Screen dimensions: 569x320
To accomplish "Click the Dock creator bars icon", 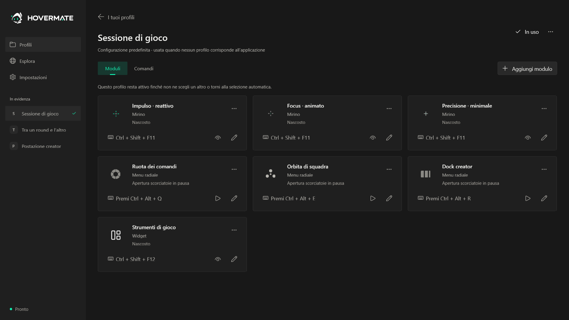I will 426,174.
